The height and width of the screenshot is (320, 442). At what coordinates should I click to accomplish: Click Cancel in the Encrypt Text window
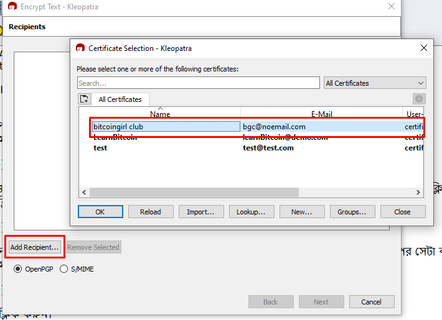coord(372,302)
